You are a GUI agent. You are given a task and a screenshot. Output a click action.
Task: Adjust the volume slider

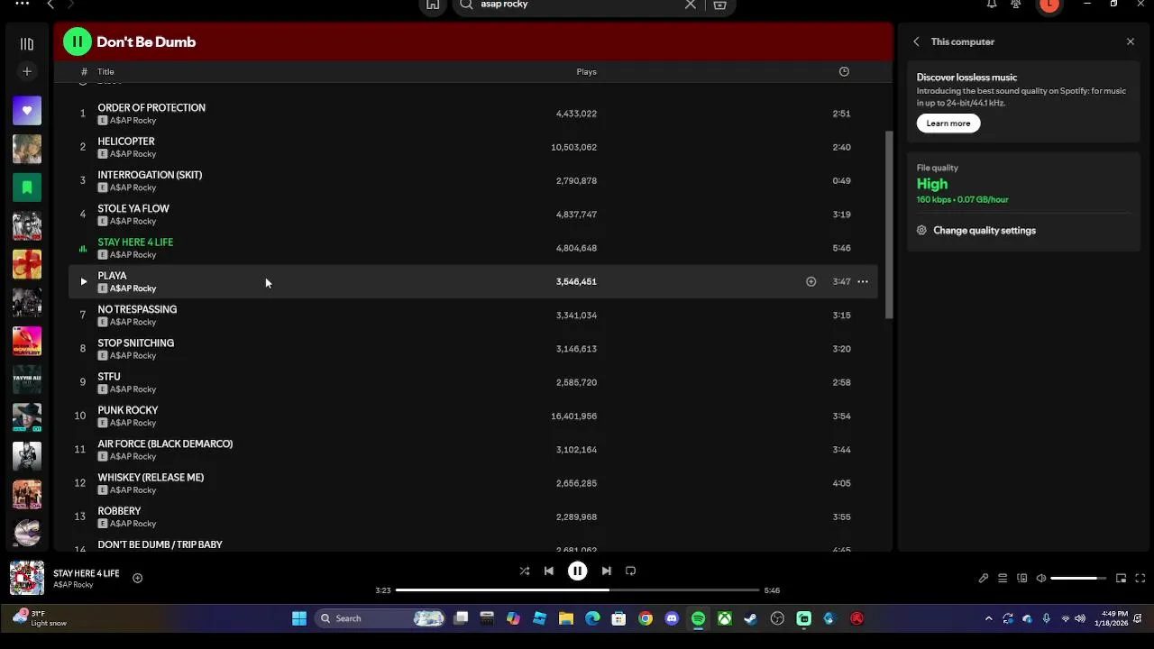pyautogui.click(x=1078, y=579)
